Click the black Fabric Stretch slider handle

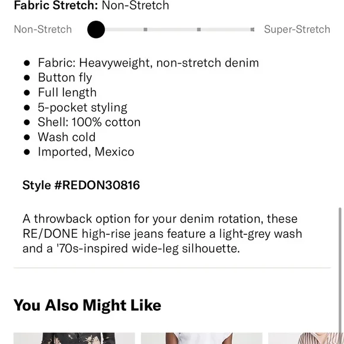[x=96, y=30]
